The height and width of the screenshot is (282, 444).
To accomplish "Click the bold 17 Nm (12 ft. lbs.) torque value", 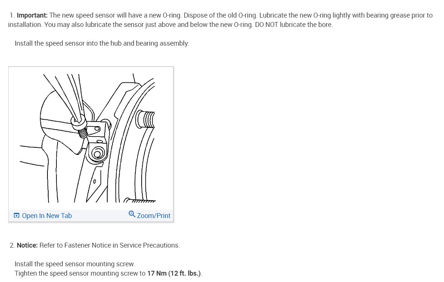I will point(174,273).
